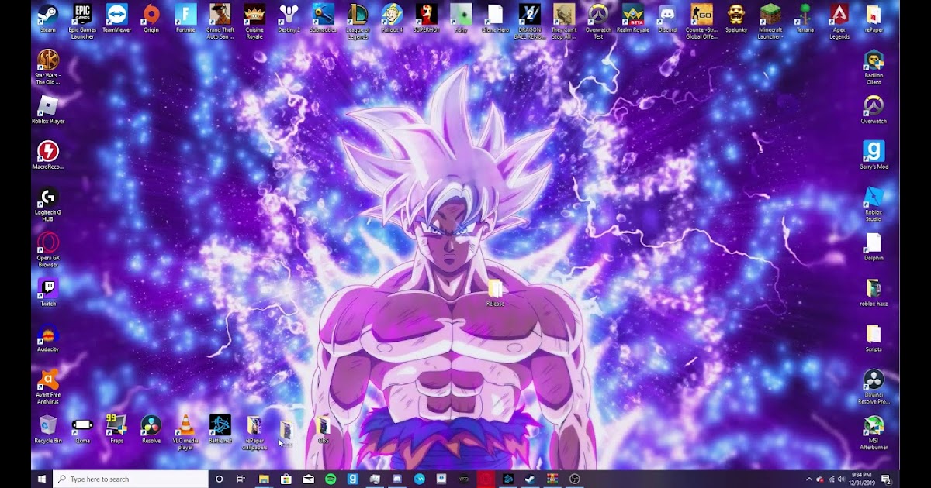
Task: Select the Resolve shortcut at bottom left
Action: (151, 430)
